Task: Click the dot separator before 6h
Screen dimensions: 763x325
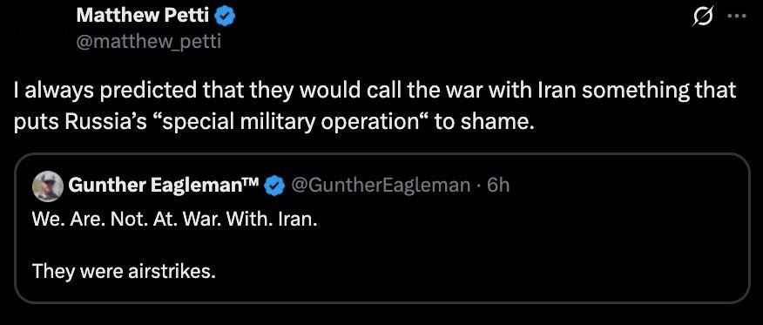Action: 479,186
